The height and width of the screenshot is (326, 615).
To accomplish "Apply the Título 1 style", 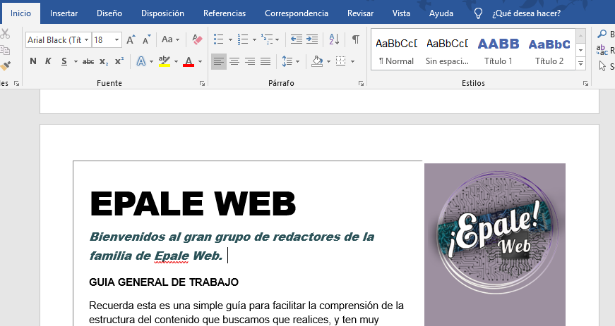I will click(x=498, y=50).
